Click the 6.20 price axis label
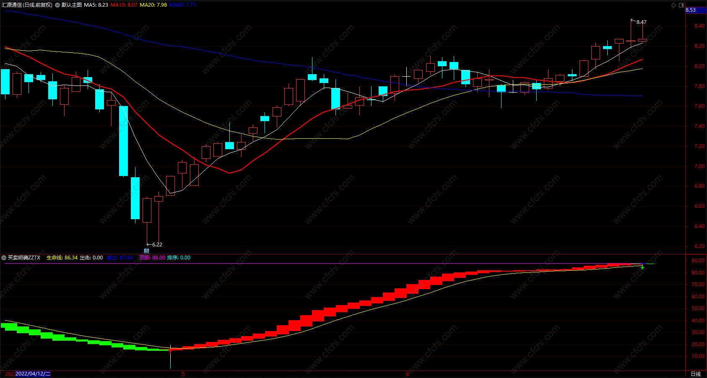 (x=699, y=246)
